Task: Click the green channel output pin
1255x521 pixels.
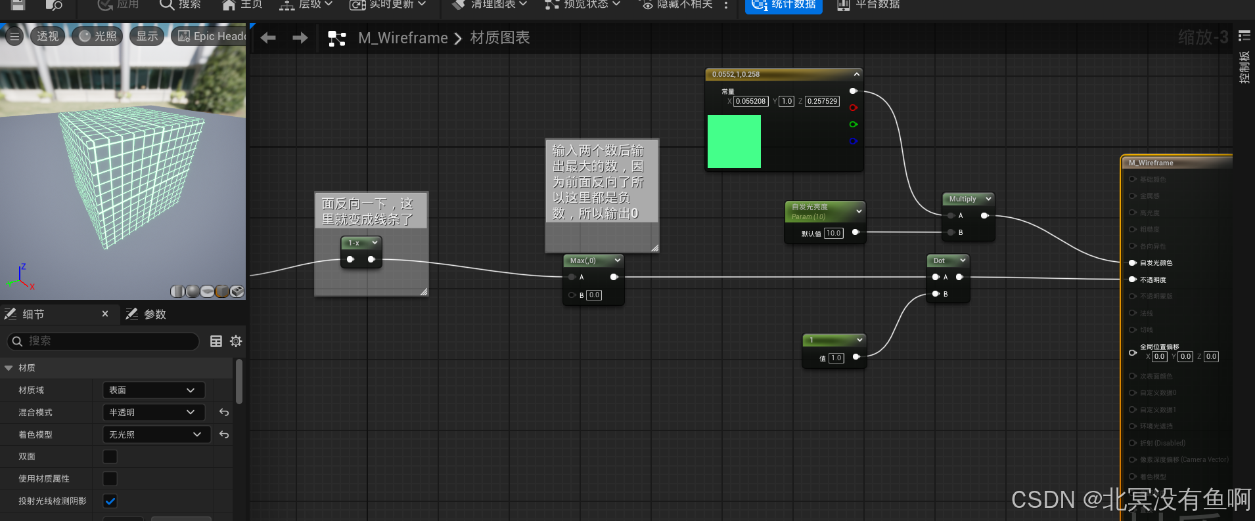Action: 854,124
